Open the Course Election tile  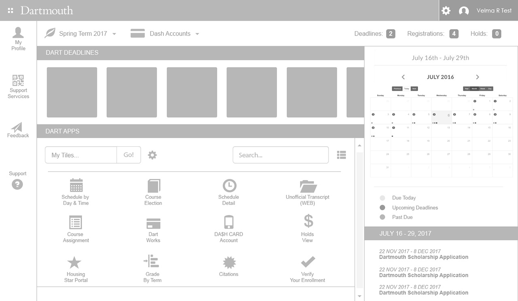pyautogui.click(x=153, y=186)
